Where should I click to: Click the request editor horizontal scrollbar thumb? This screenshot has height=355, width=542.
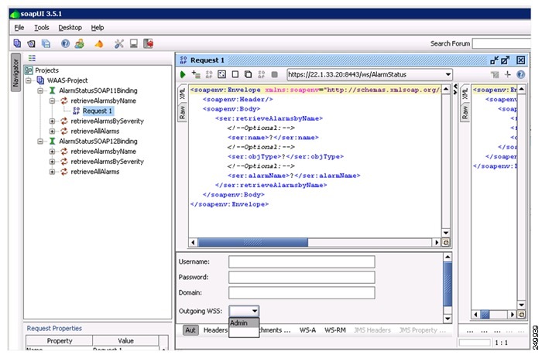(252, 242)
